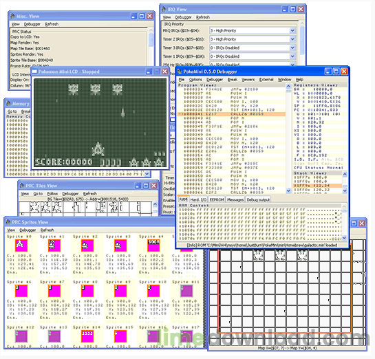
Task: Toggle the I.D. CPU flag in Registers Viewer
Action: (x=299, y=159)
